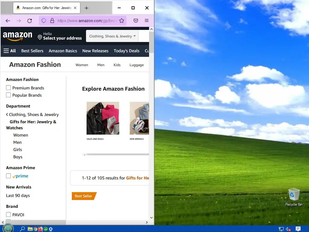The image size is (309, 232).
Task: Filter by Last 90 days new arrivals
Action: point(18,195)
